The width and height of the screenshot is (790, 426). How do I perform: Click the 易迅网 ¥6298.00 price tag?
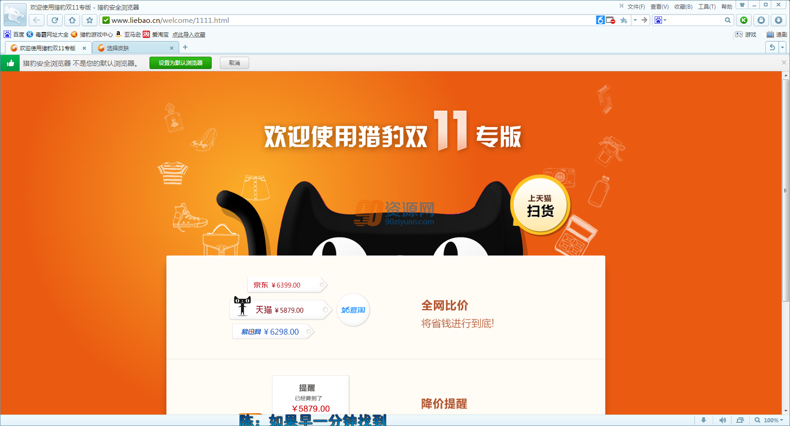tap(273, 331)
